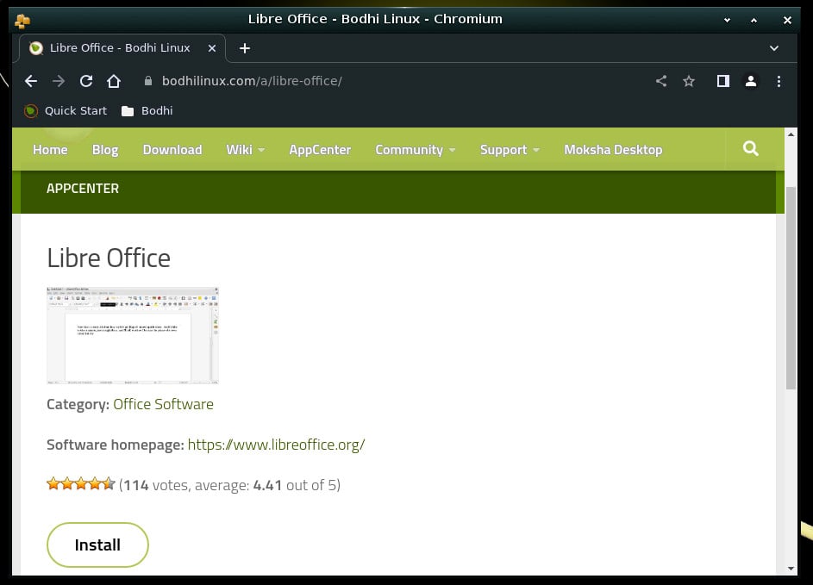
Task: Go to the AppCenter menu item
Action: pos(320,150)
